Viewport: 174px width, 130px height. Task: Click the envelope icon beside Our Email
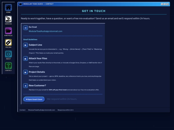25,28
